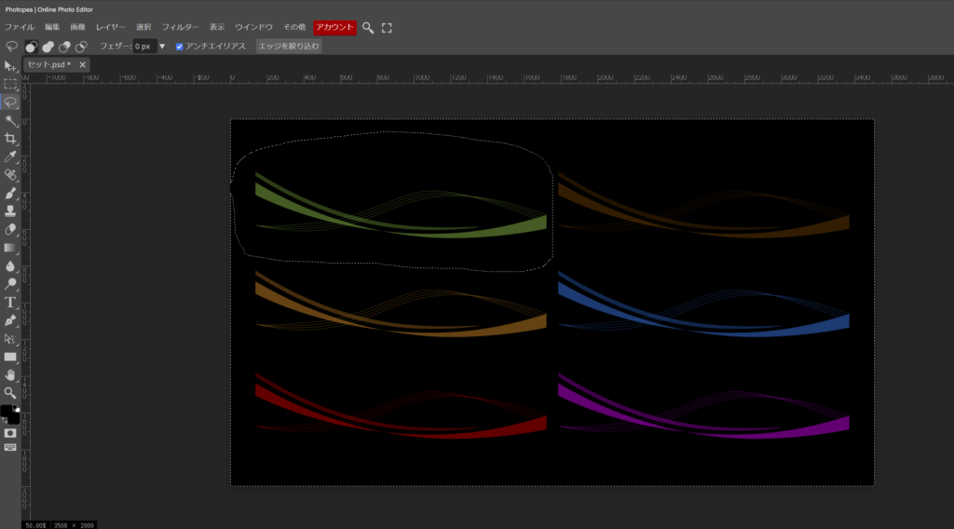Select the Rectangular Marquee tool
Screen dimensions: 954x529
(x=10, y=84)
